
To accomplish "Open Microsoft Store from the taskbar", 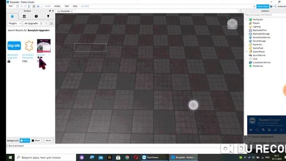I will point(118,157).
